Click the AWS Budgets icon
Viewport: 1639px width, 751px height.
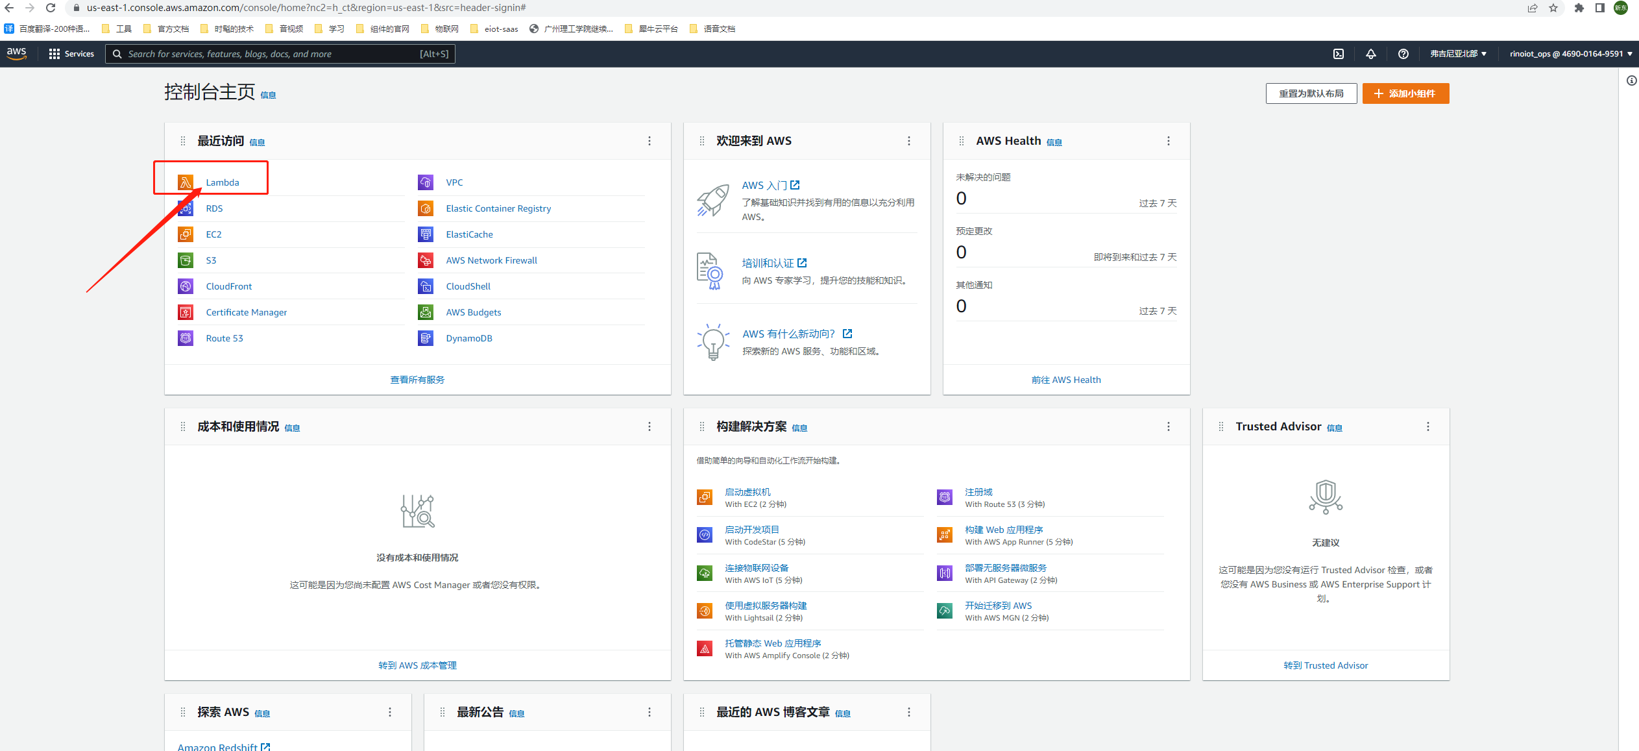[426, 312]
